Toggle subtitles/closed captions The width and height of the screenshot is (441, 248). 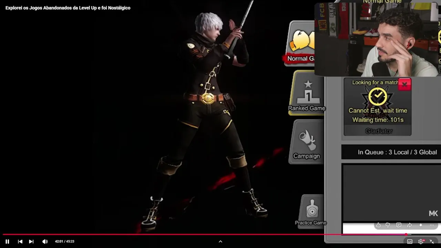click(x=410, y=241)
